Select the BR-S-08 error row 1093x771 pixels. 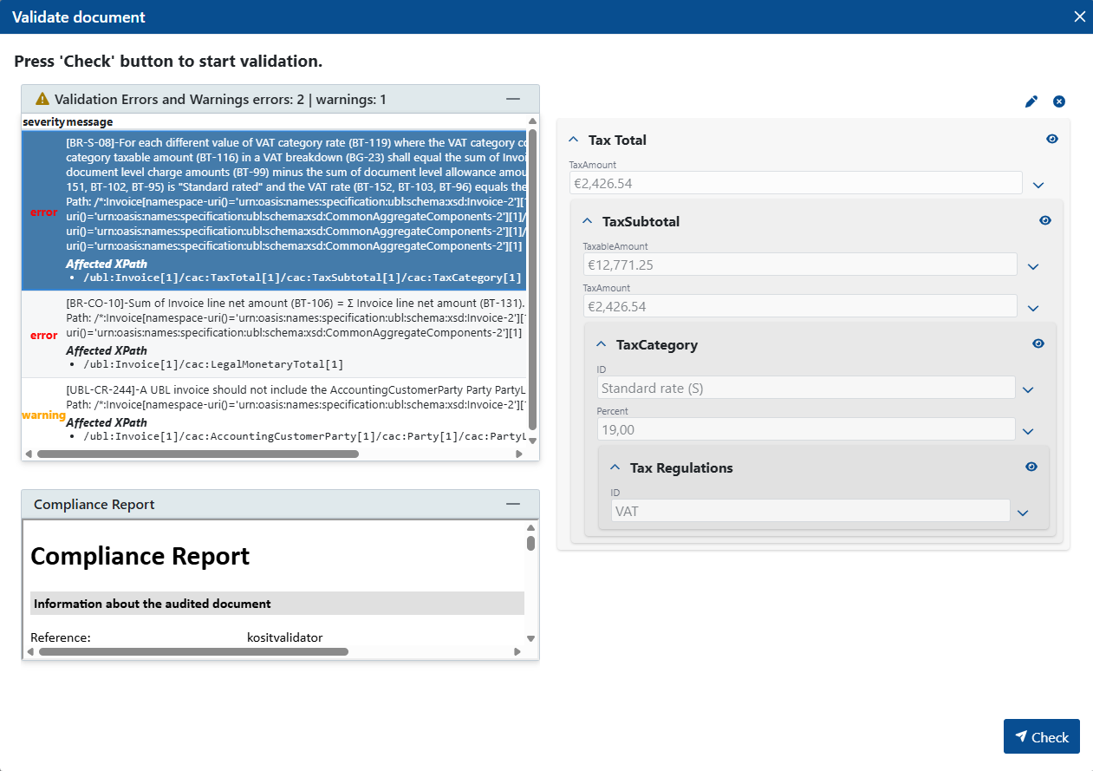point(274,210)
